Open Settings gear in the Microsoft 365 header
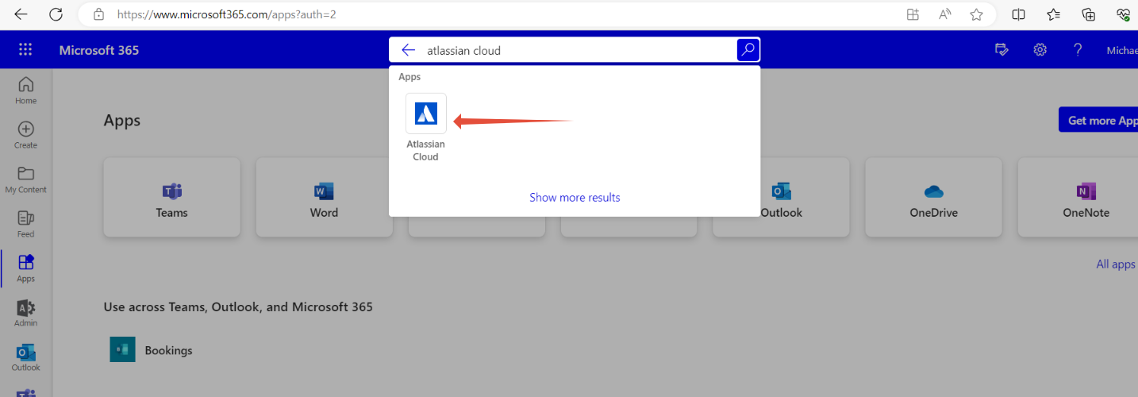 point(1040,50)
